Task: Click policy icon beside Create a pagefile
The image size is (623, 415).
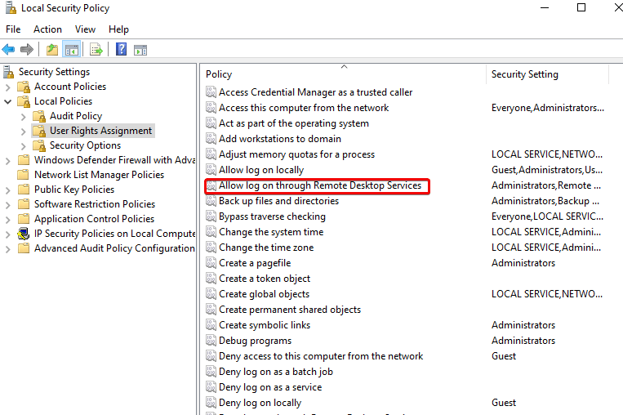Action: point(211,263)
